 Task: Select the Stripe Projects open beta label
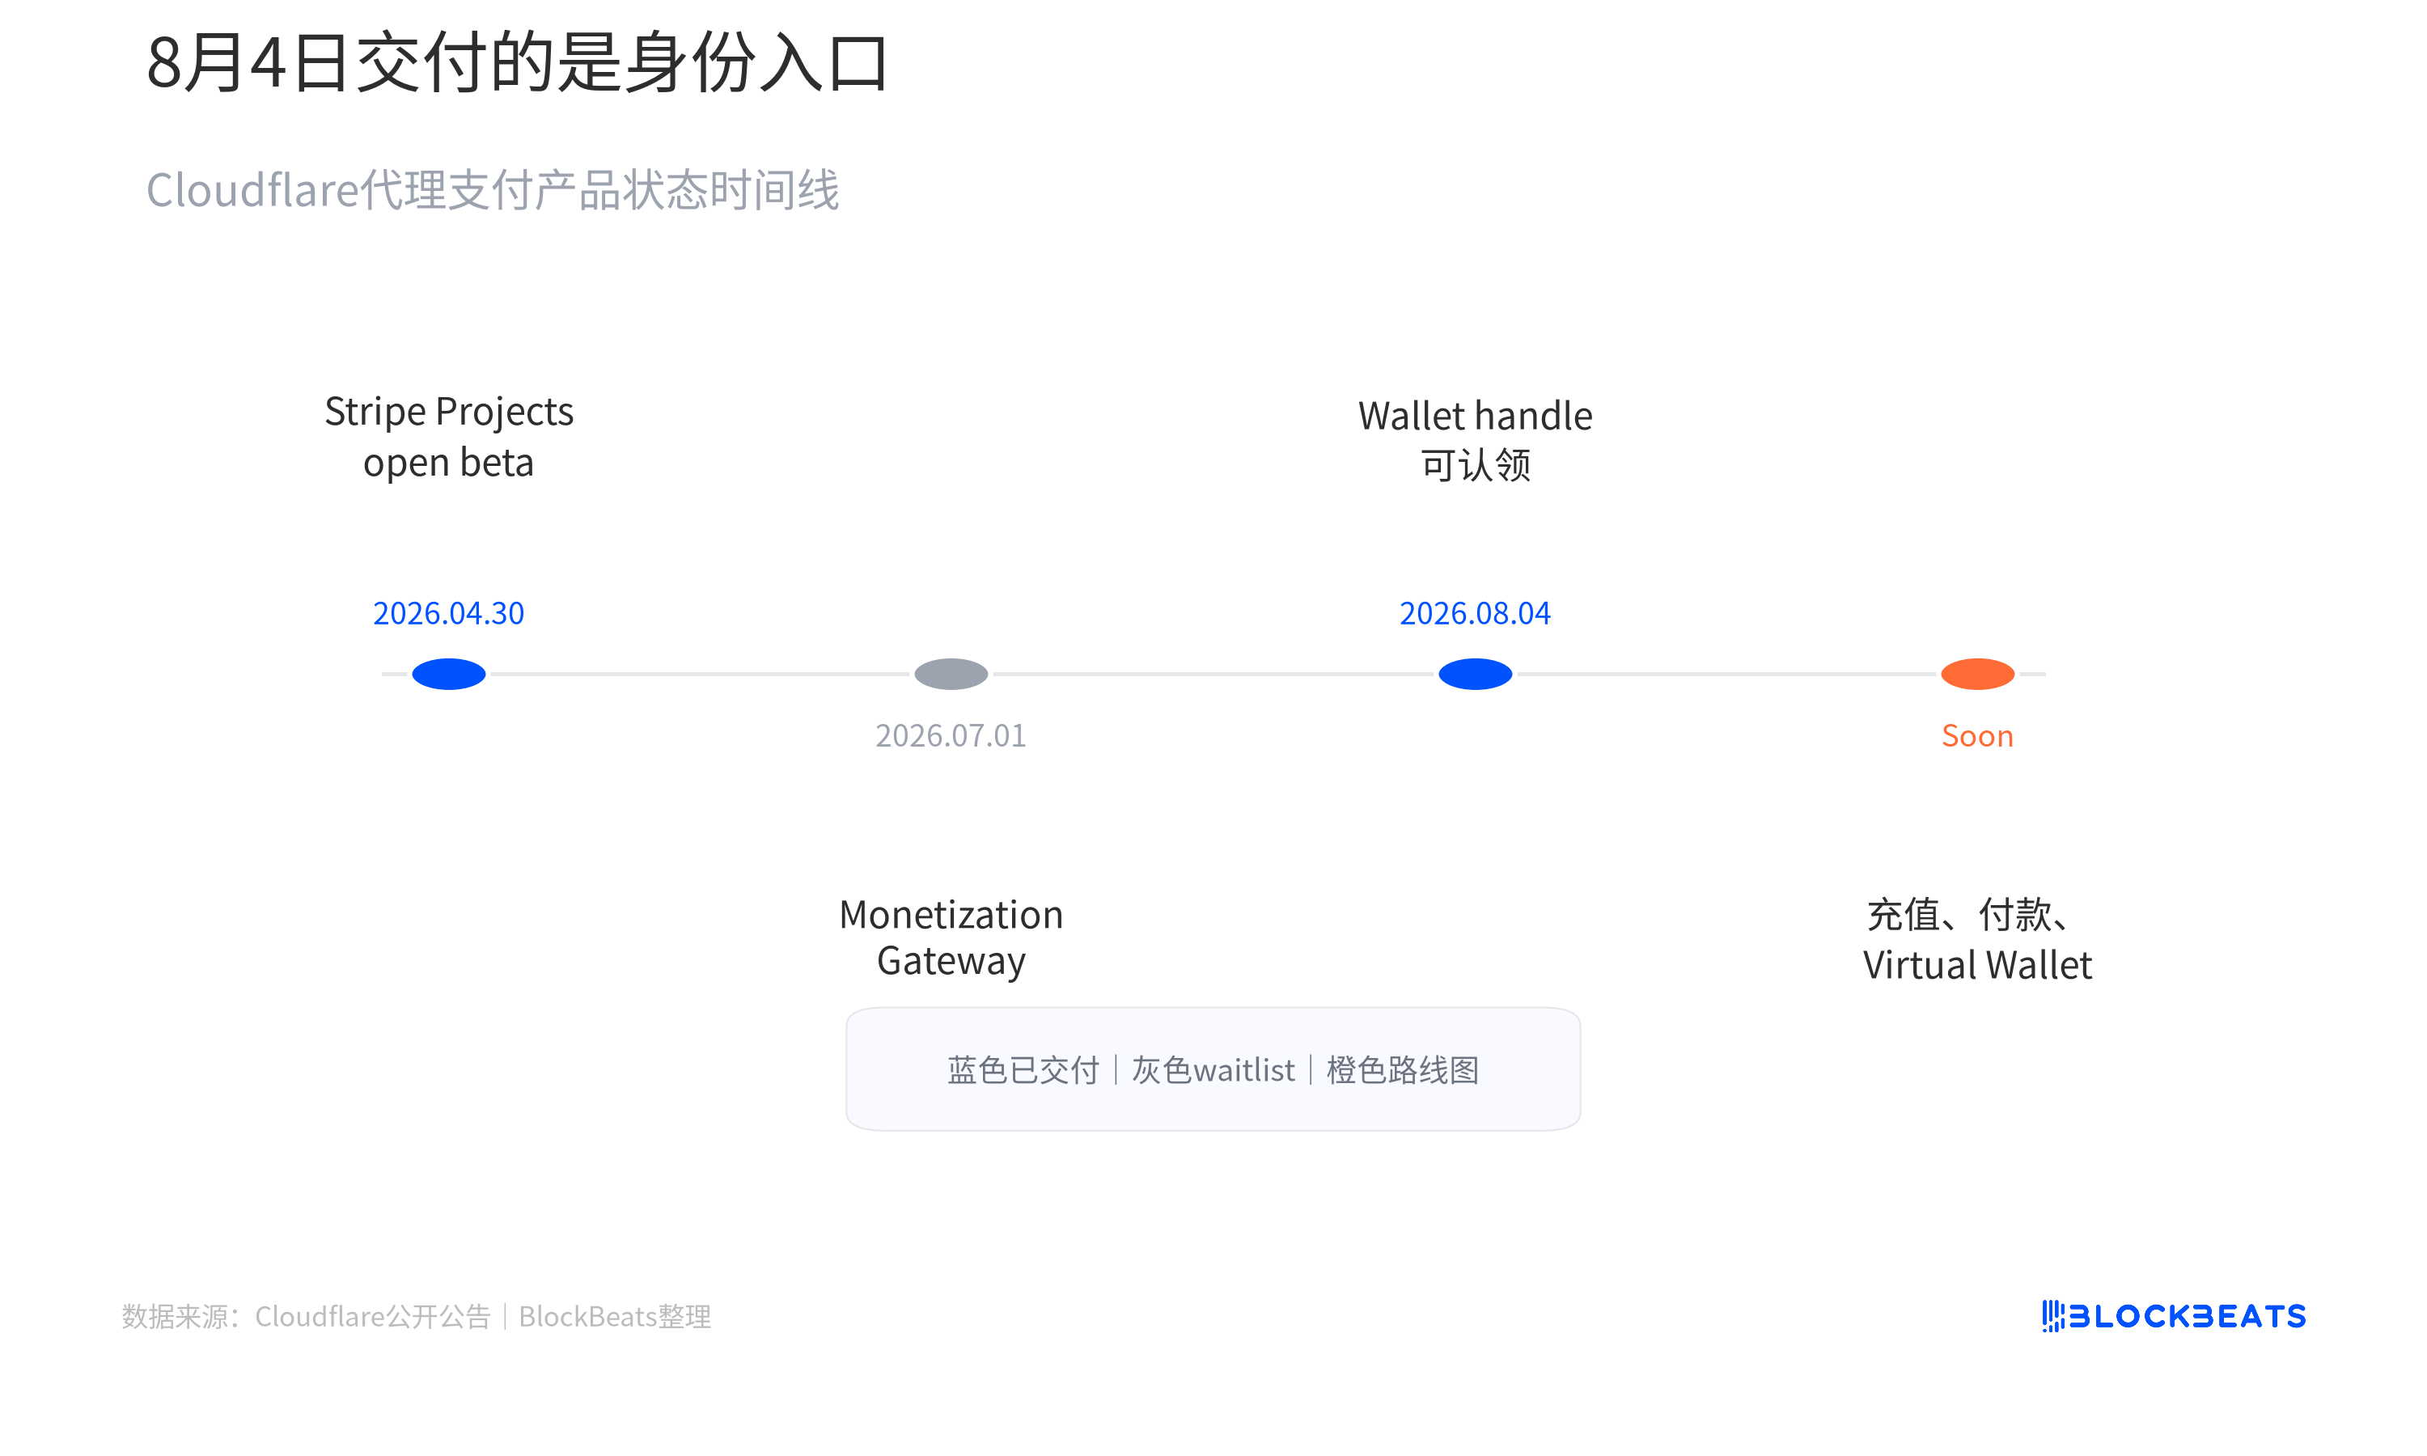[x=448, y=437]
